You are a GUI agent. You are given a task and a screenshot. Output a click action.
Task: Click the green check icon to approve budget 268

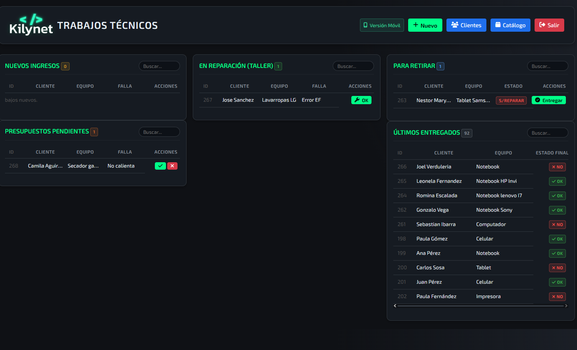click(x=160, y=166)
